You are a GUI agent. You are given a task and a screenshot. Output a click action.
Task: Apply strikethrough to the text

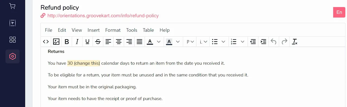pos(98,42)
